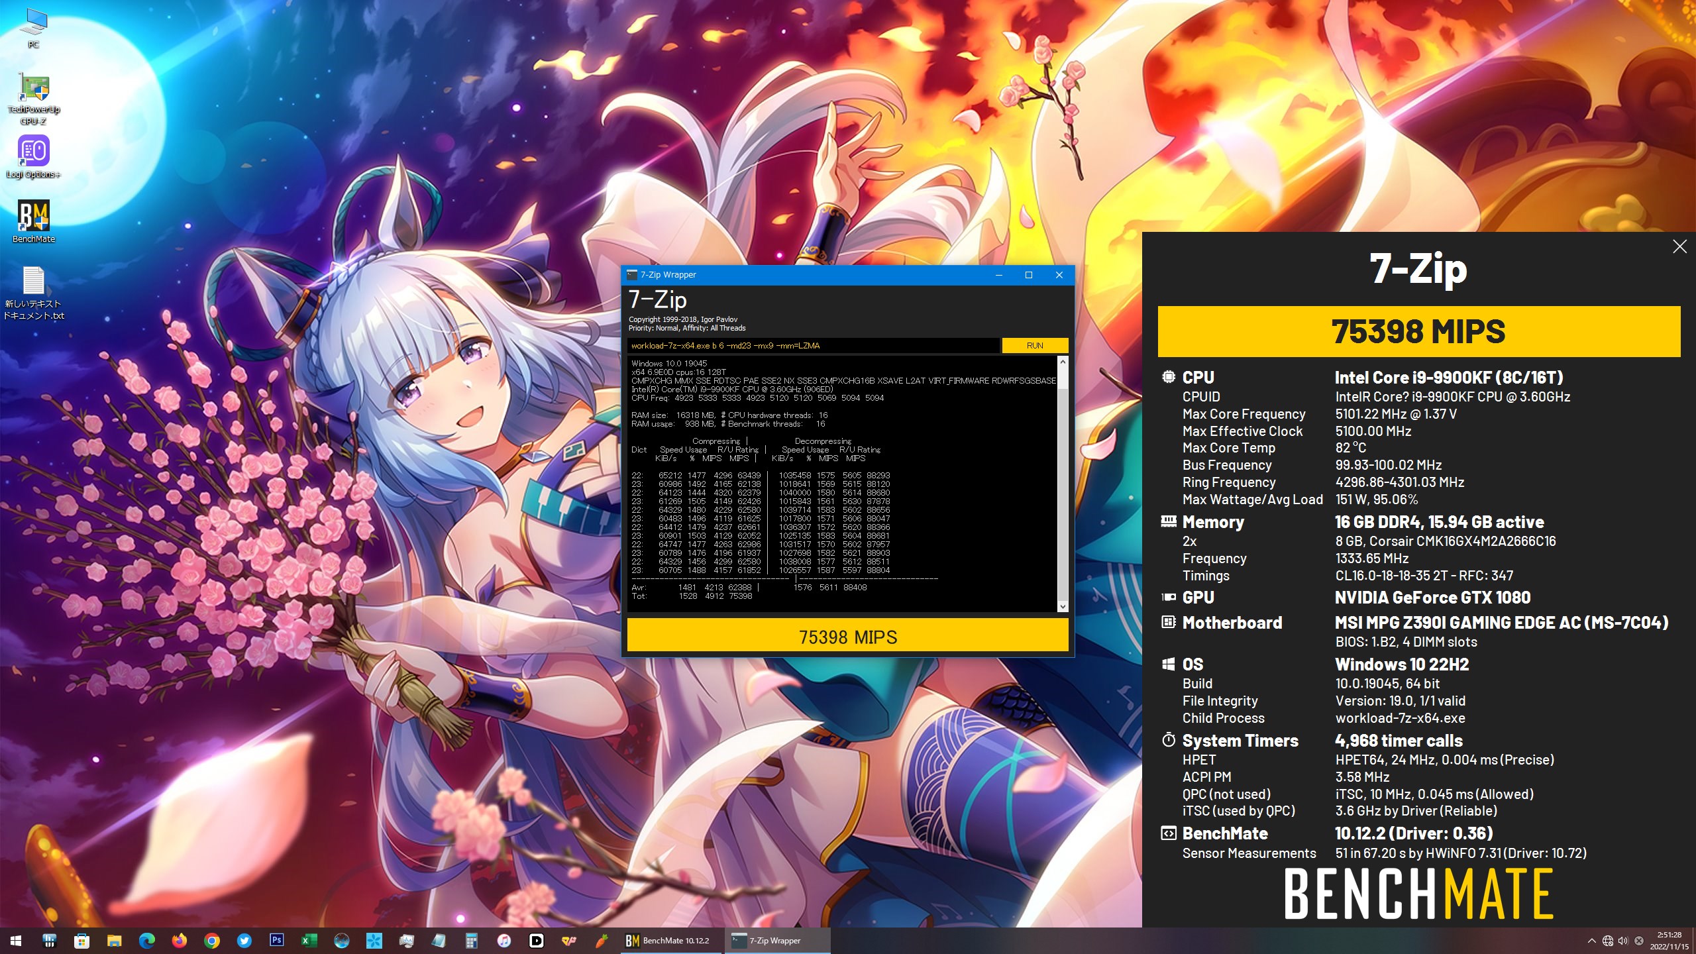Image resolution: width=1696 pixels, height=954 pixels.
Task: Click the Windows 10 22H2 text
Action: pos(1402,664)
